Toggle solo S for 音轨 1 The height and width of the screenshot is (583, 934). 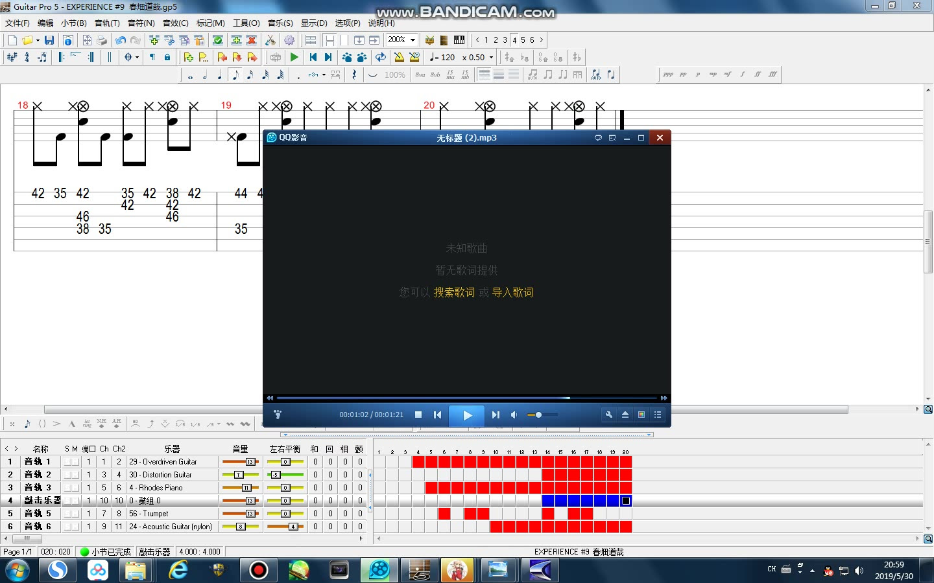pyautogui.click(x=67, y=462)
